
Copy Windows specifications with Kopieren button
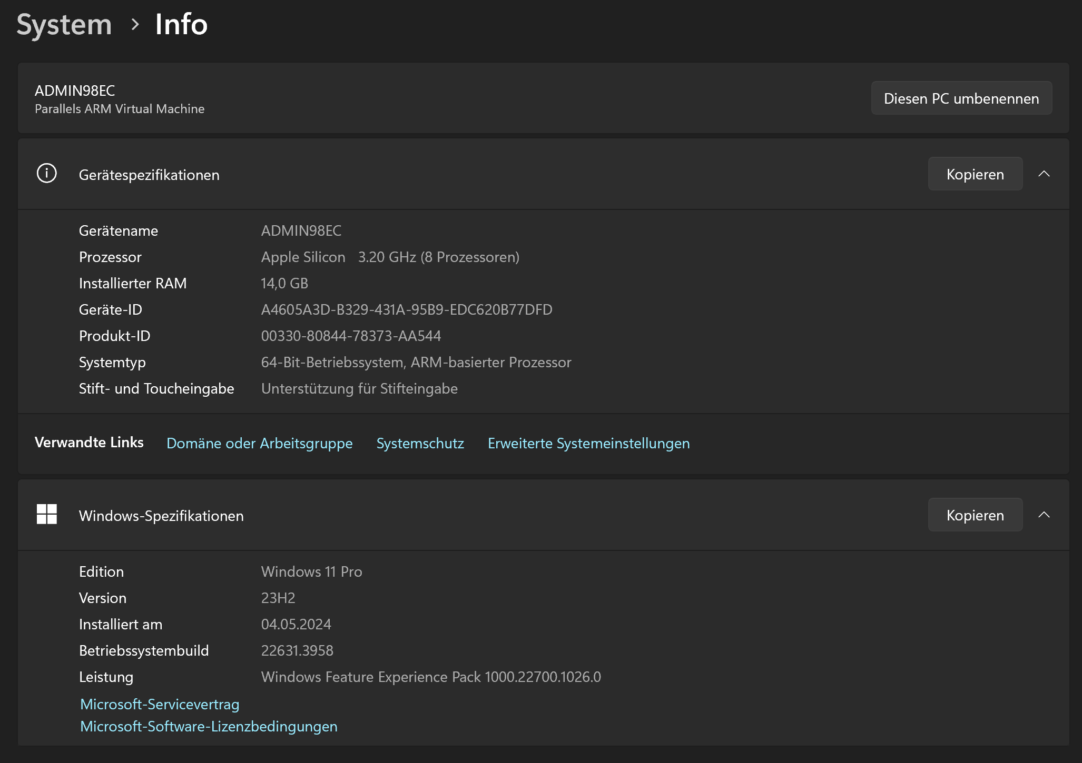click(975, 515)
